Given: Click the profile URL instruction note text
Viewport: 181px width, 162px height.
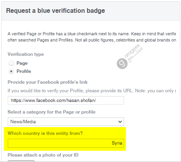Looking at the screenshot, I should (x=92, y=91).
